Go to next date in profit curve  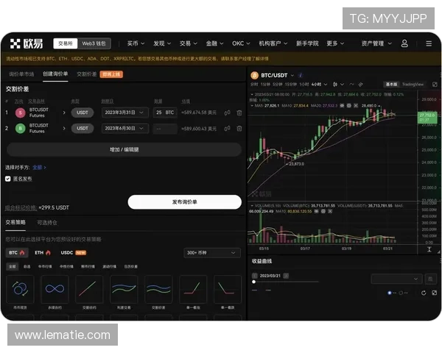pos(286,276)
